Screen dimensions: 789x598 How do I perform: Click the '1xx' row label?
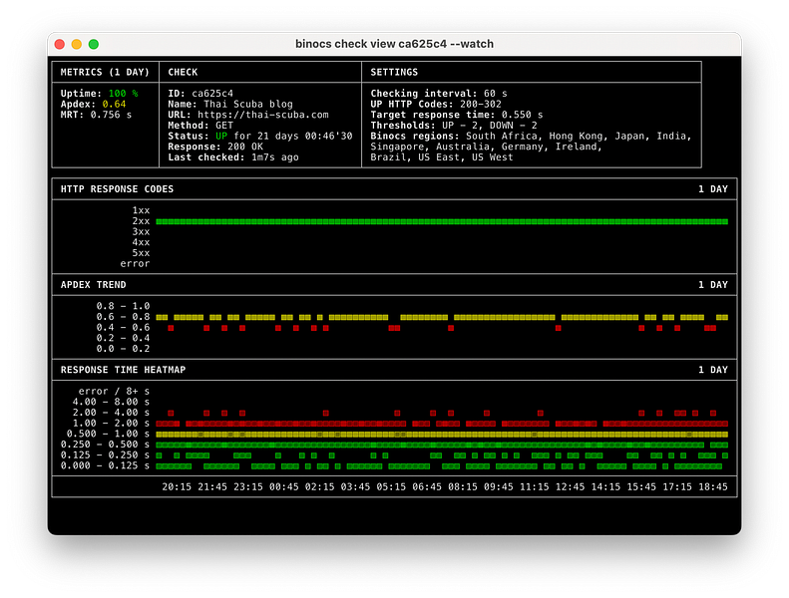pos(141,210)
